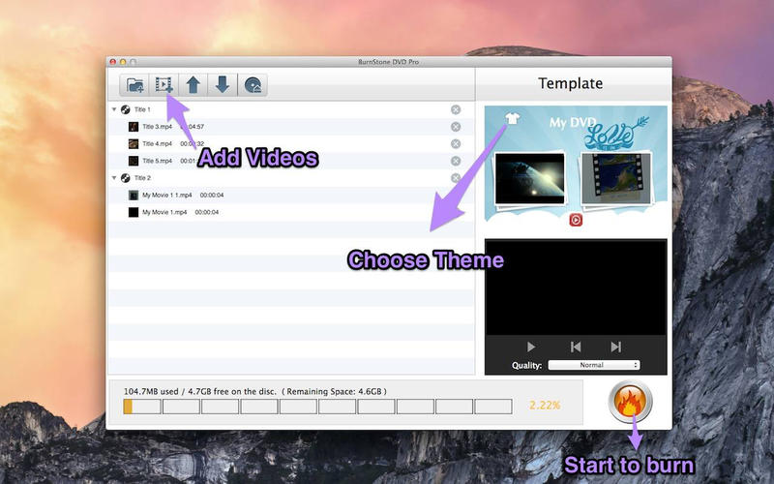Skip to next chapter in preview

coord(615,347)
